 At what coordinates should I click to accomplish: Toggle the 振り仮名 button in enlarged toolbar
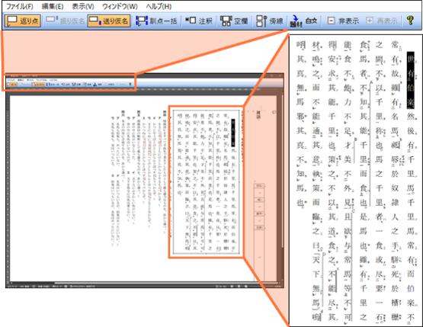coord(65,21)
